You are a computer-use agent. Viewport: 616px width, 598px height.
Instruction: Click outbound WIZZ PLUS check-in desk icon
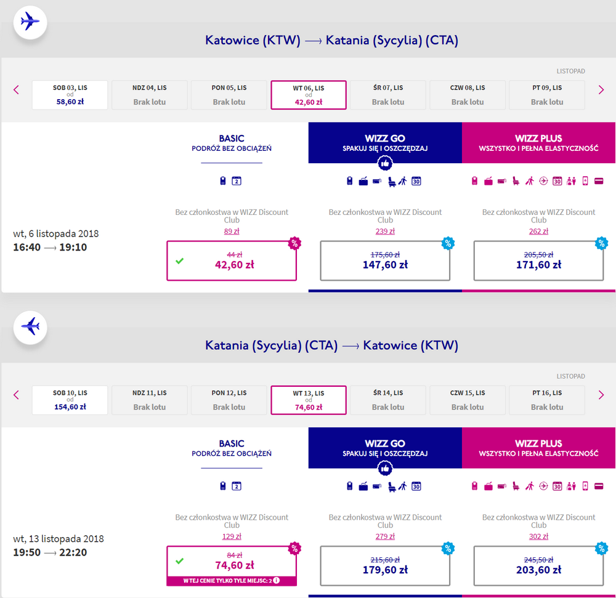coord(571,181)
